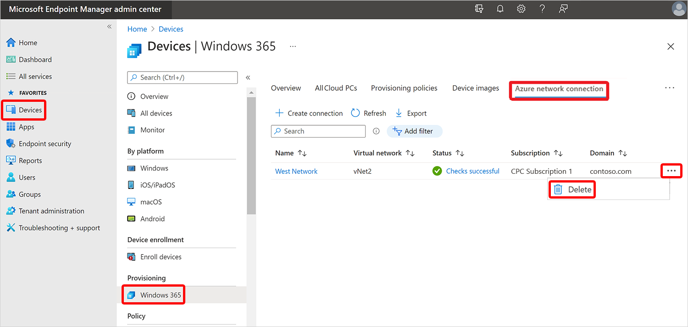688x327 pixels.
Task: Open the West Network row ellipsis menu
Action: [x=671, y=171]
